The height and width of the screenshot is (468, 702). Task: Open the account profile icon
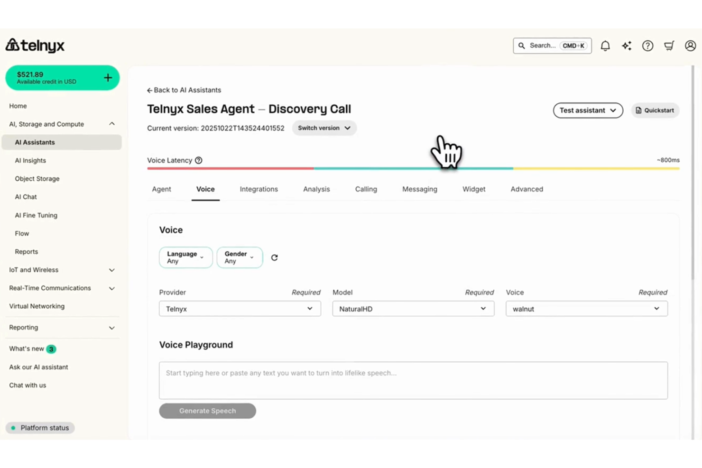pos(690,46)
